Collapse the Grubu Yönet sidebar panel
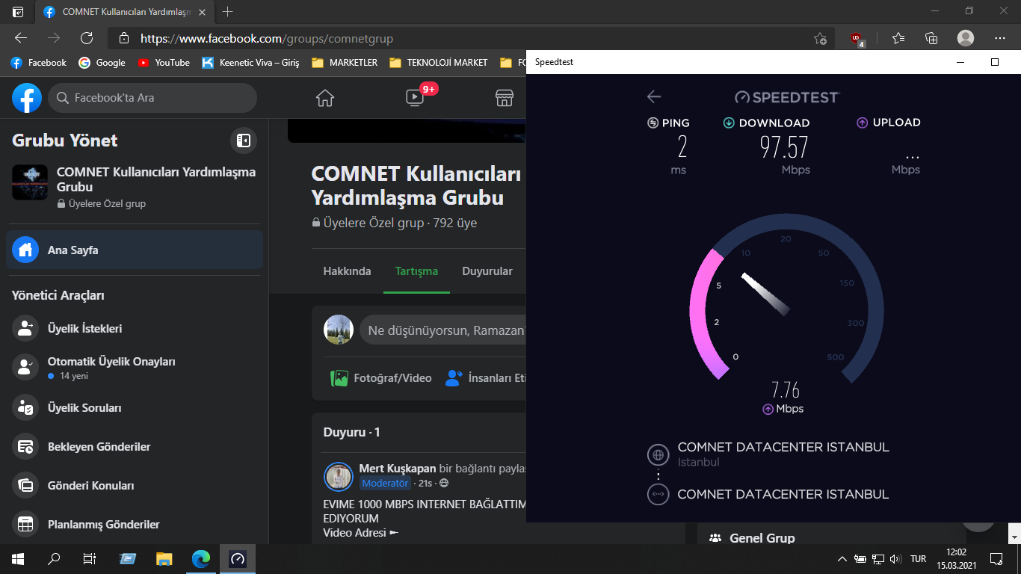The width and height of the screenshot is (1021, 574). pos(243,140)
